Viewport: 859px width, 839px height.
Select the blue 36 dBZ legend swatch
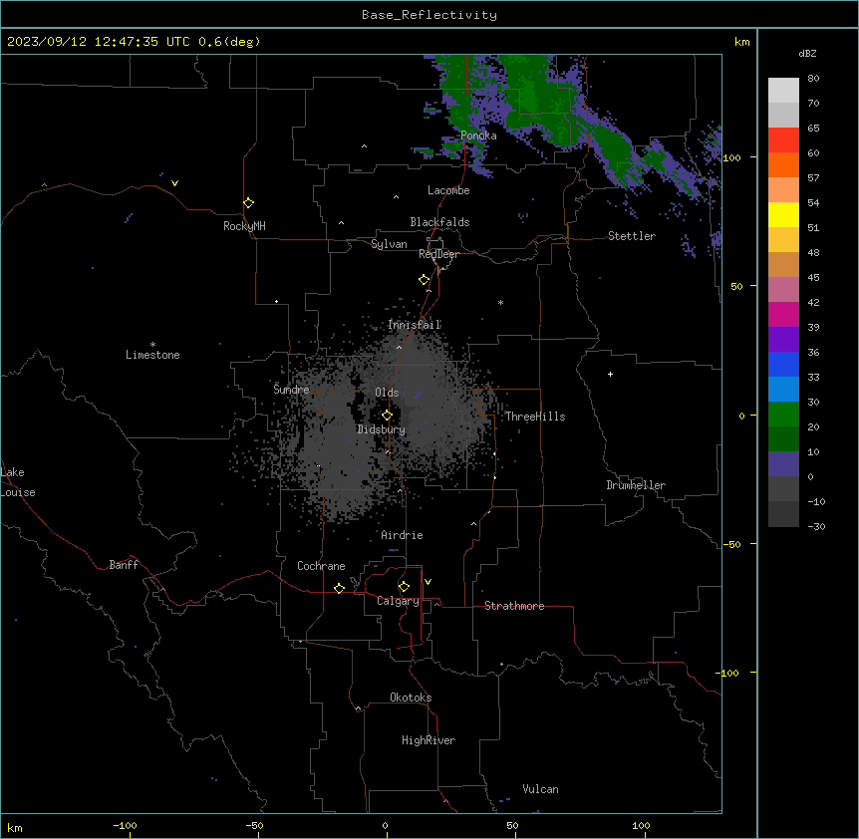[783, 364]
